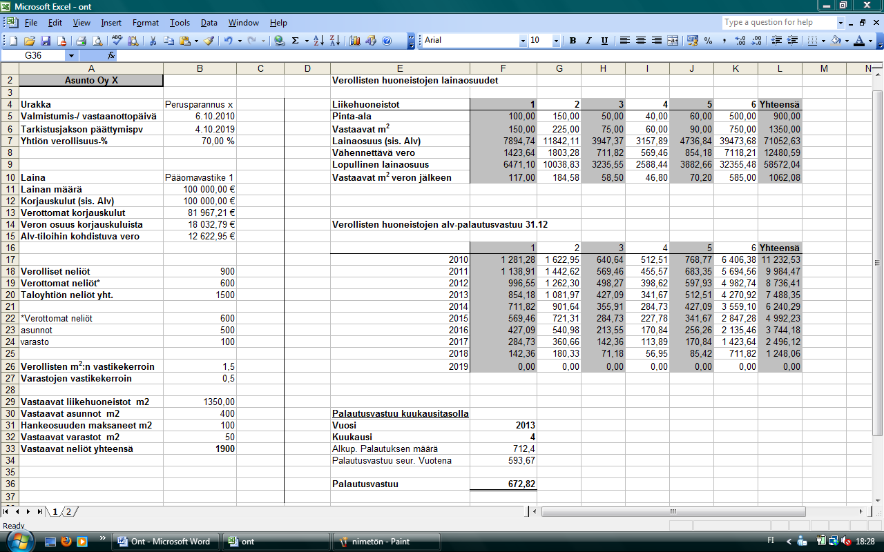Open the Paste options arrow
The height and width of the screenshot is (552, 884).
point(196,41)
